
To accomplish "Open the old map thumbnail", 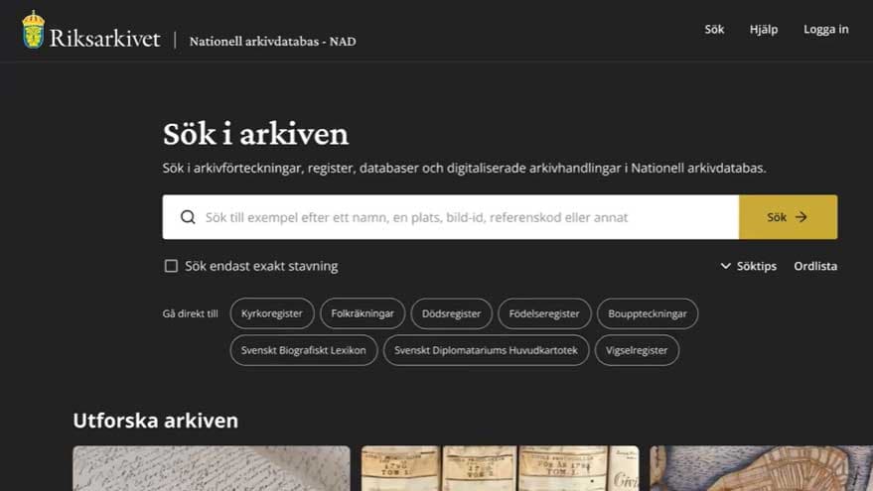I will click(x=761, y=468).
